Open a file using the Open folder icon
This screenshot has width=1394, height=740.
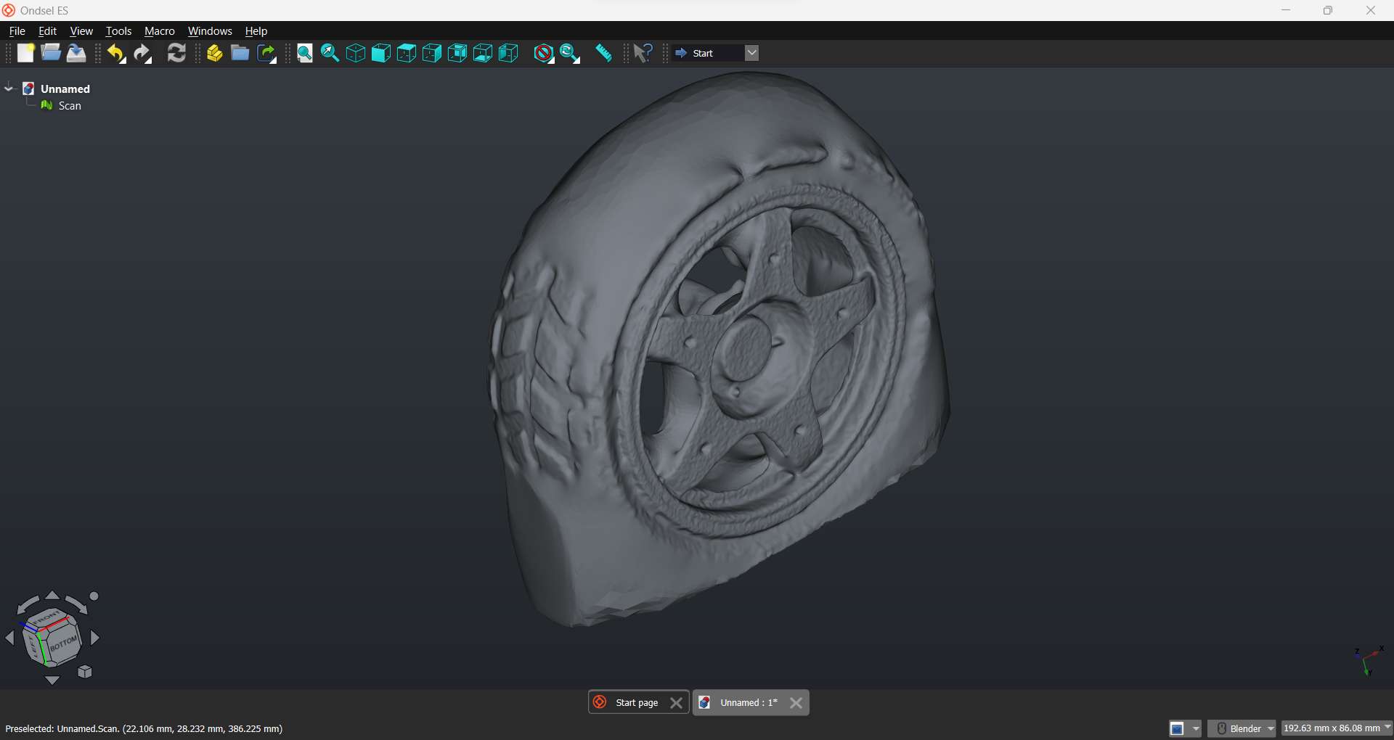pyautogui.click(x=51, y=53)
